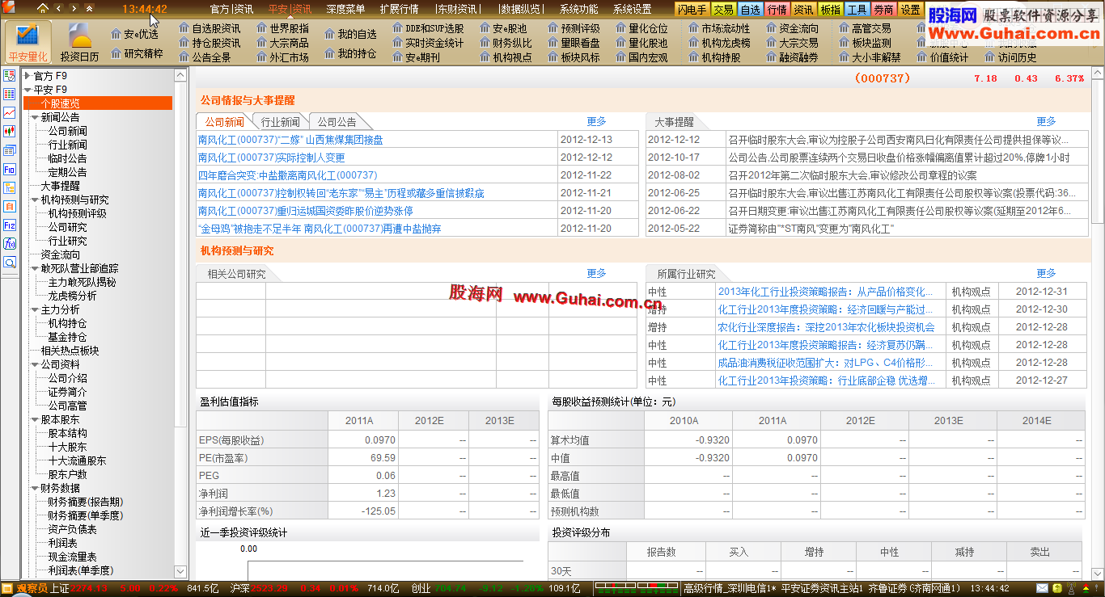Open the 系统设置 menu

(x=632, y=10)
